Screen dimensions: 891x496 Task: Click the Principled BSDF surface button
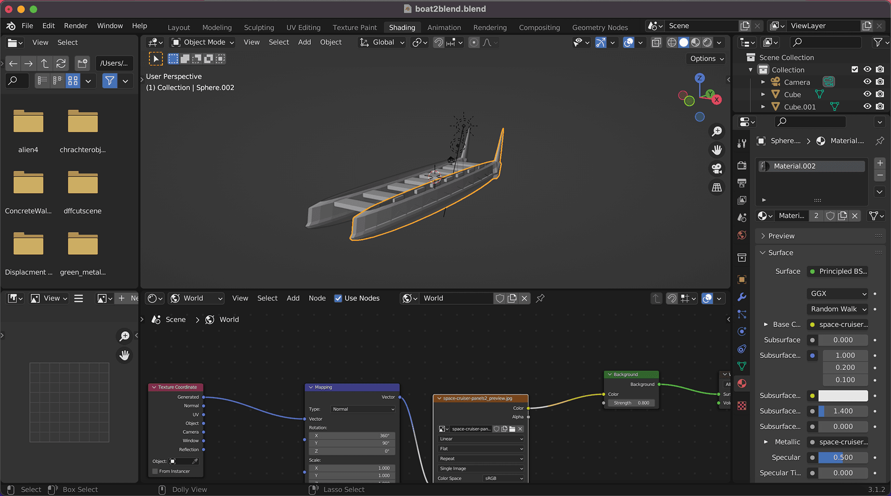click(x=838, y=271)
